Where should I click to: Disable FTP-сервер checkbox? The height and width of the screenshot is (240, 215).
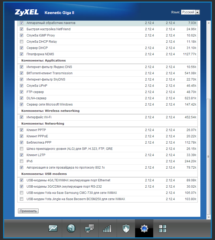pos(22,92)
